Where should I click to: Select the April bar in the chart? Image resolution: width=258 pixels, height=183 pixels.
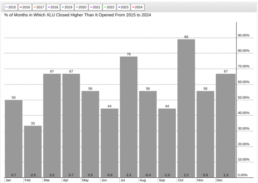tap(71, 126)
